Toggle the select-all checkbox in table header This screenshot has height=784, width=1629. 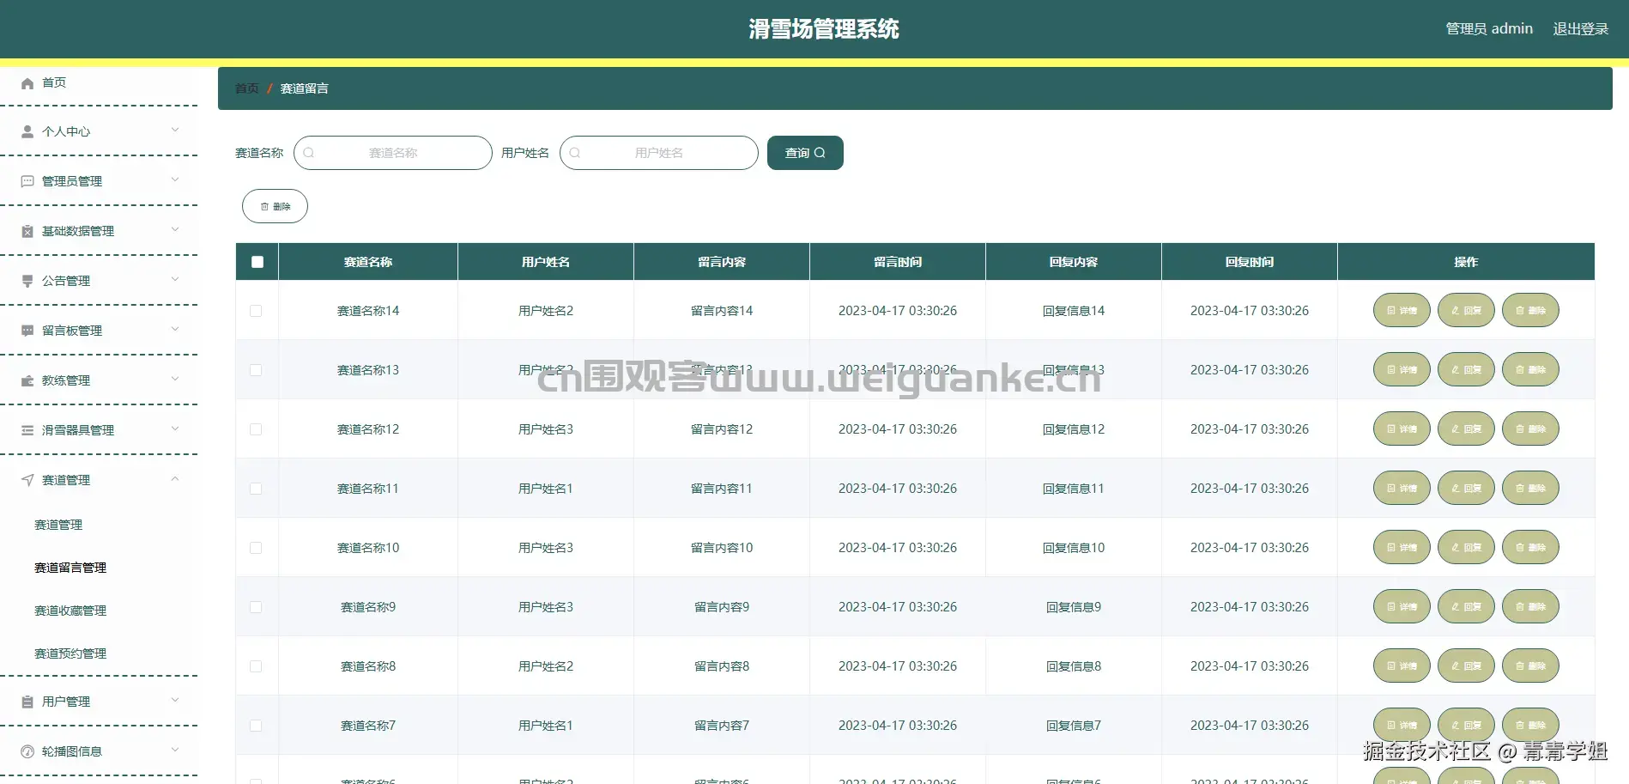(x=257, y=262)
